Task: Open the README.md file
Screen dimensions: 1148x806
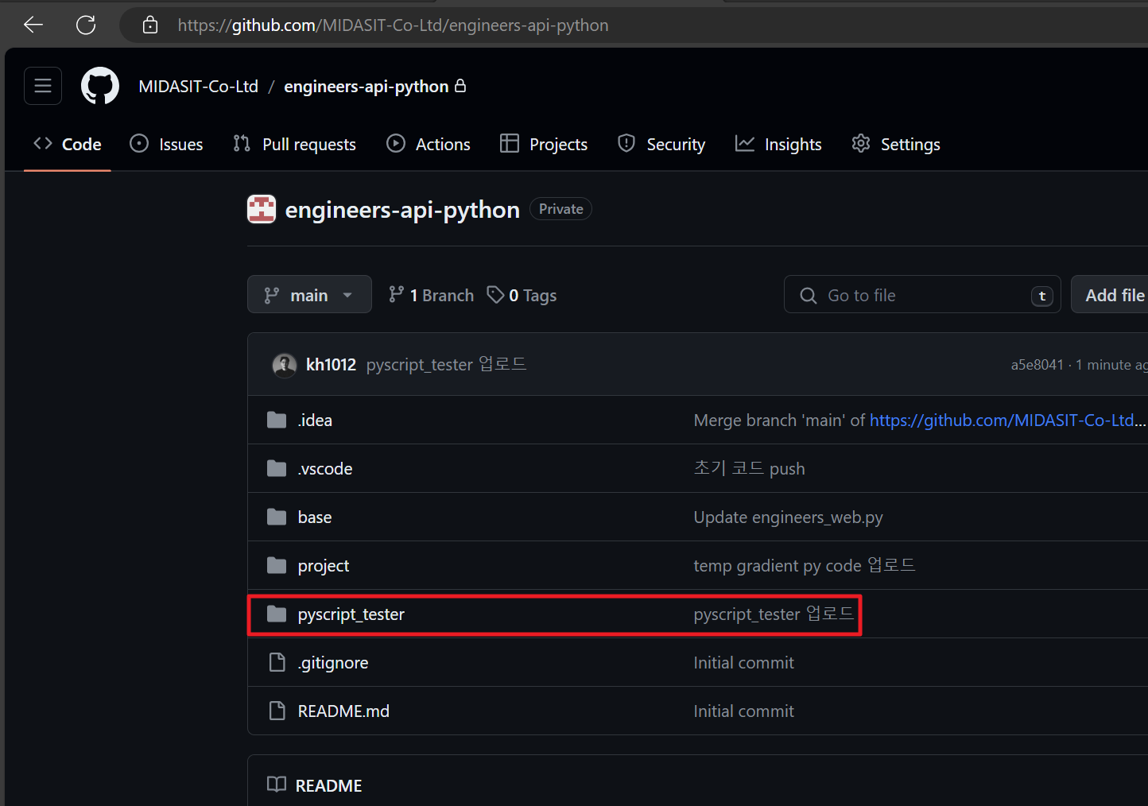Action: (343, 711)
